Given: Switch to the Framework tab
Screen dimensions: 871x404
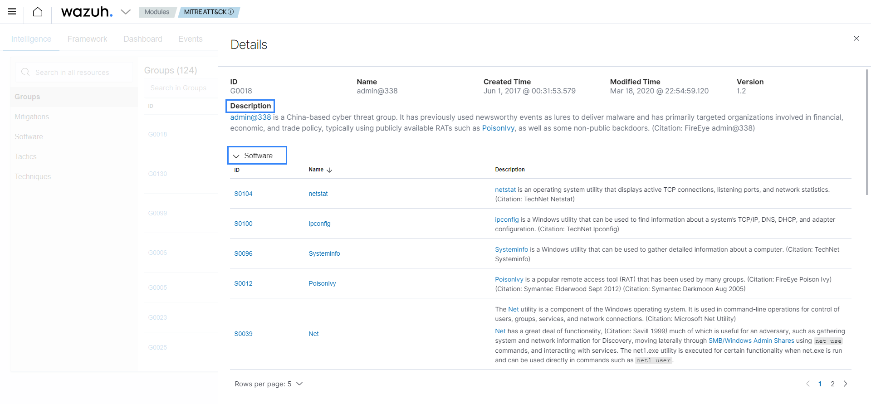Looking at the screenshot, I should (88, 39).
